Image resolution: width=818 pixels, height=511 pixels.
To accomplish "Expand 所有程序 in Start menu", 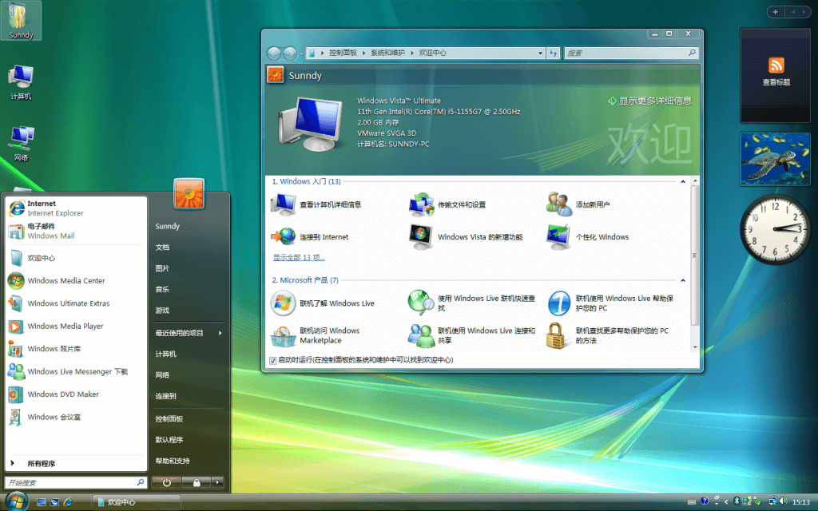I will [x=76, y=463].
